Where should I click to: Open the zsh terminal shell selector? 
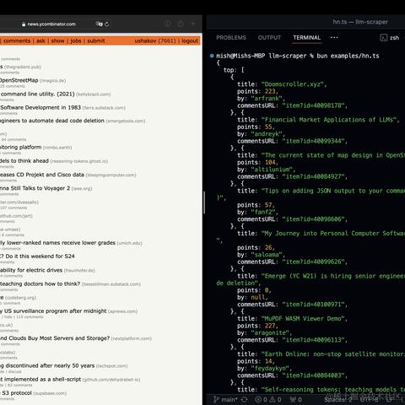click(x=390, y=38)
